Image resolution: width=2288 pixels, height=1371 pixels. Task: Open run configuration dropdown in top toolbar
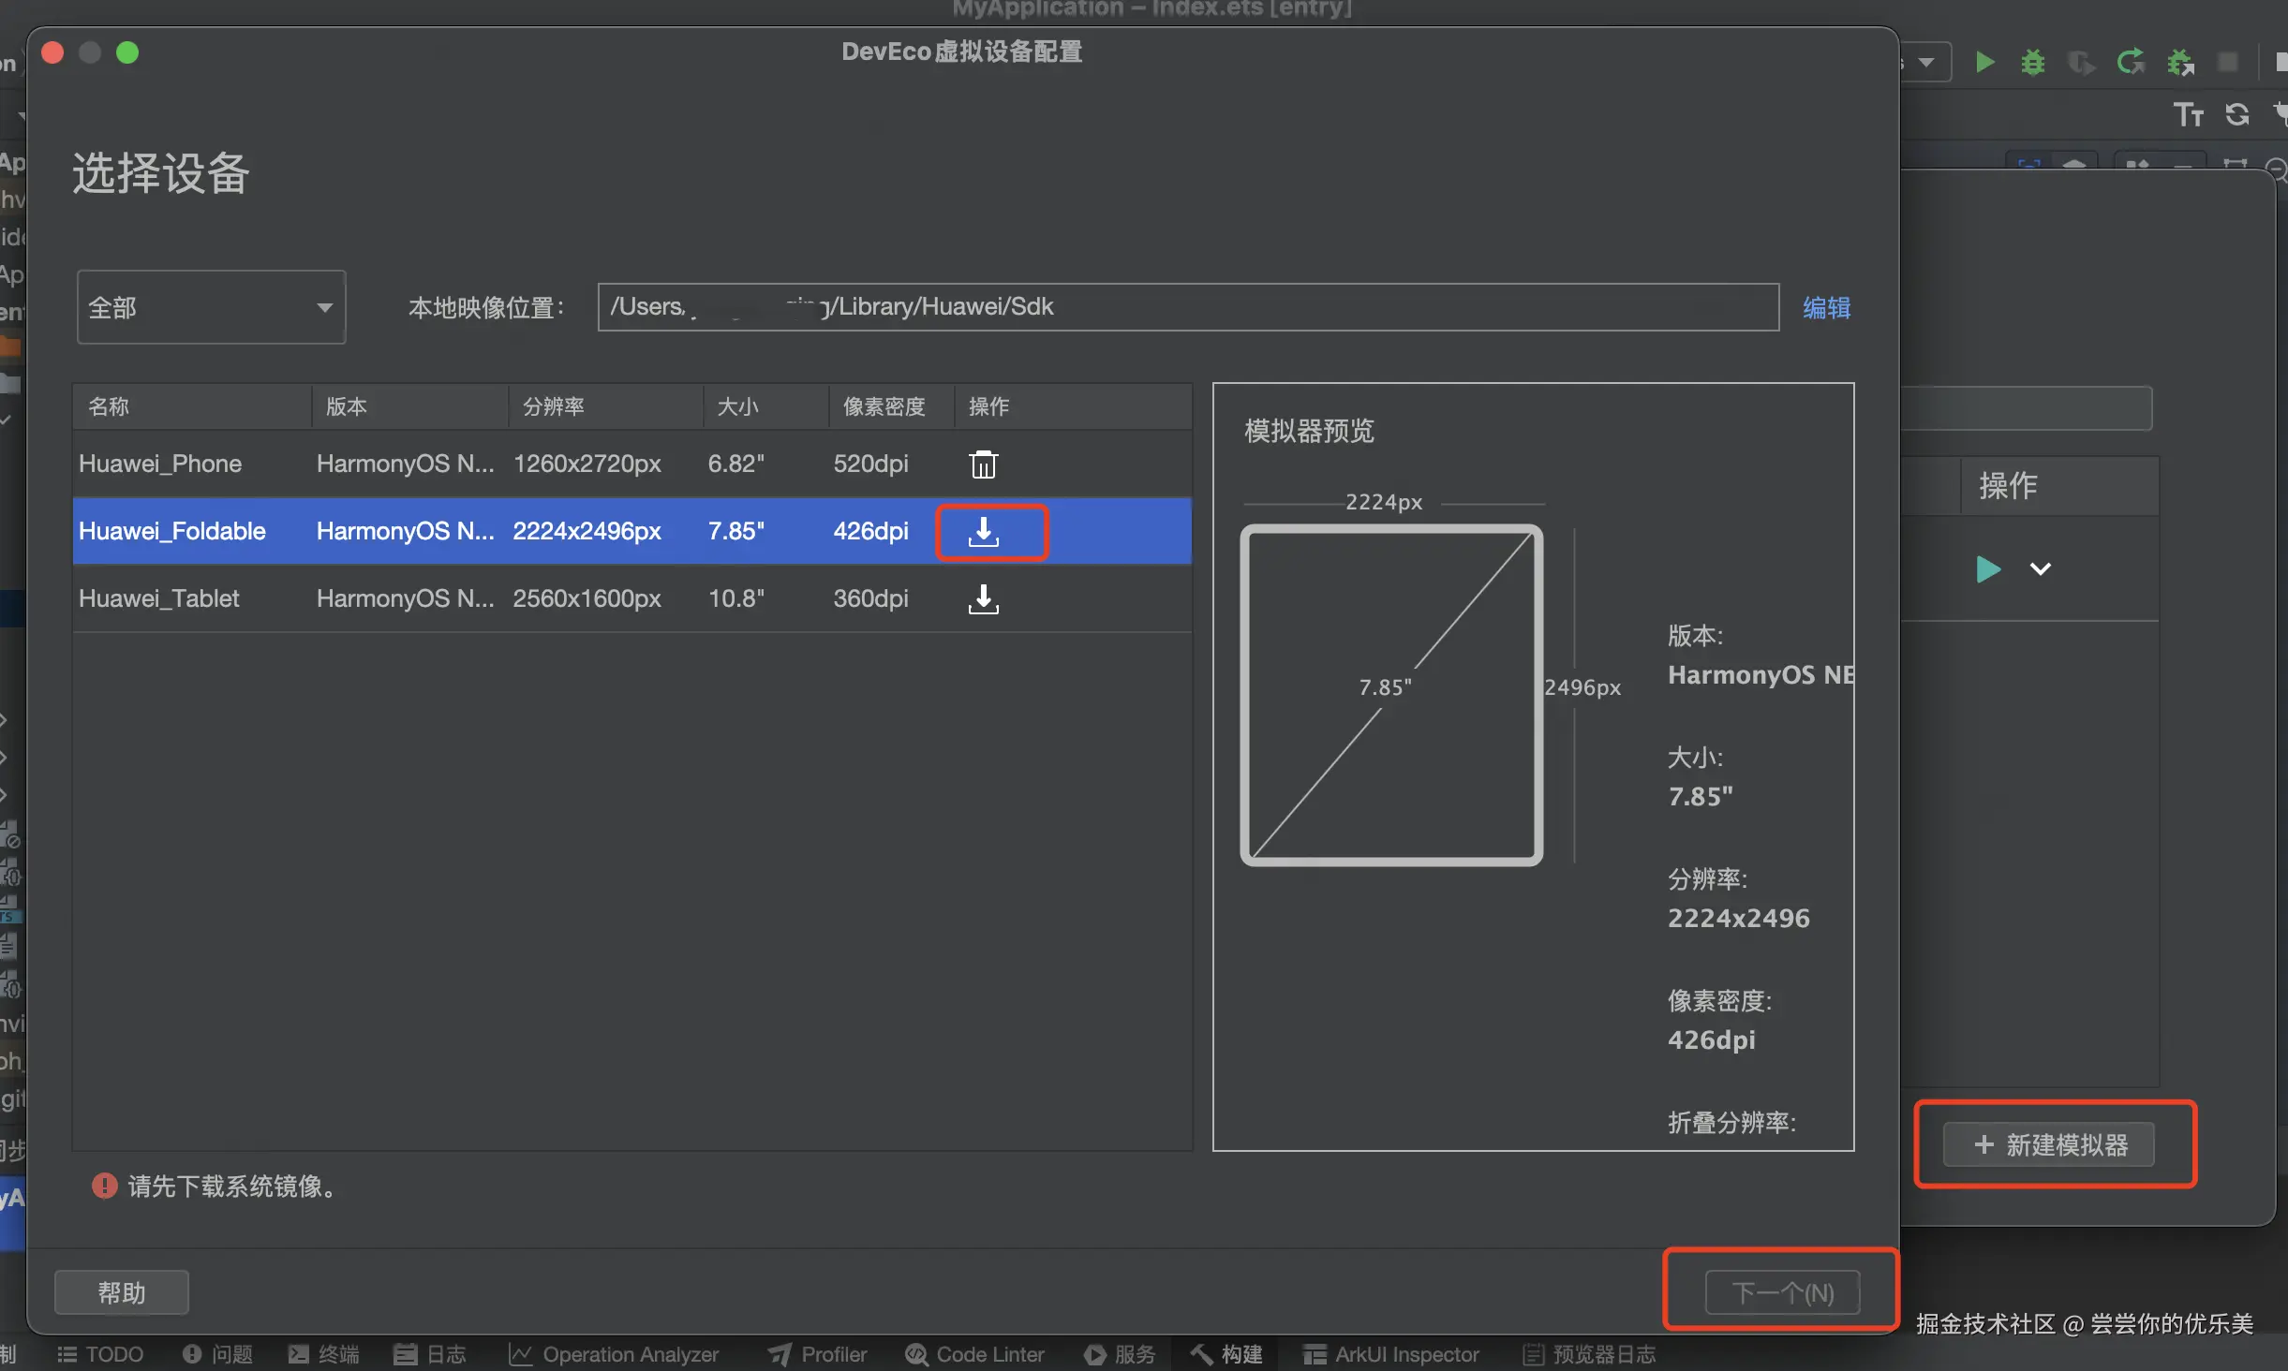[x=1925, y=63]
